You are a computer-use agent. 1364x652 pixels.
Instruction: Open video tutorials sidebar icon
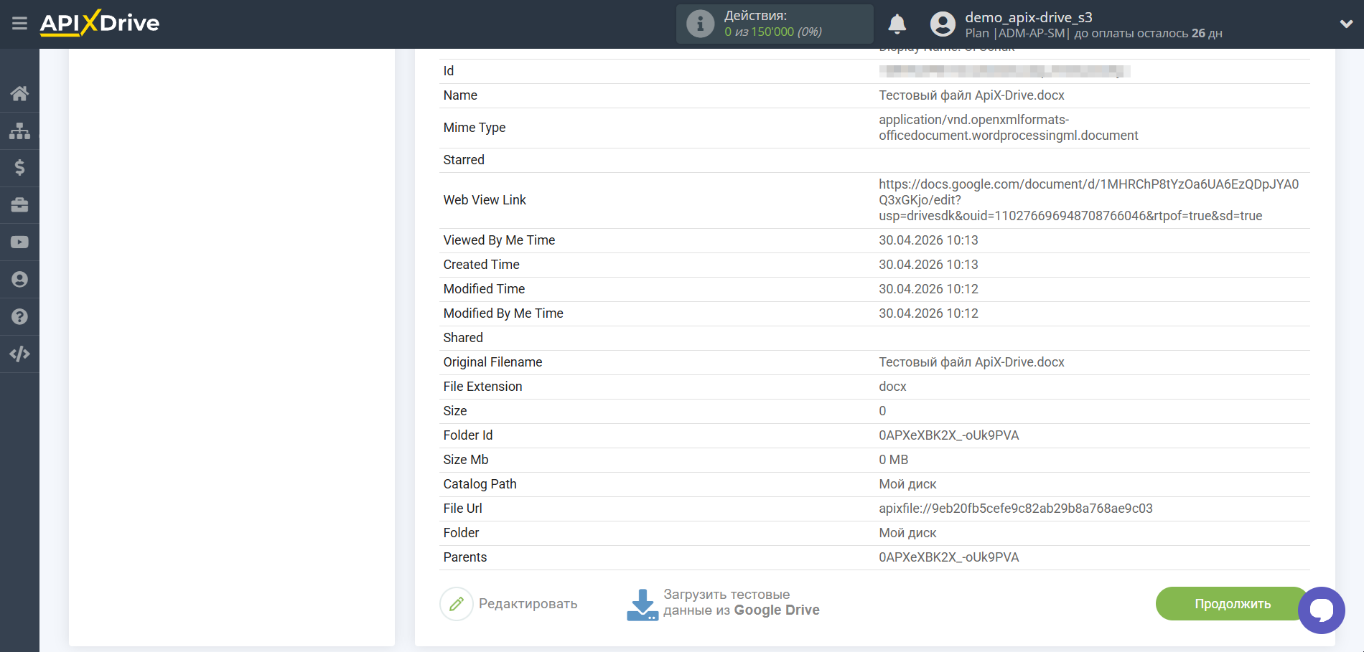click(19, 242)
